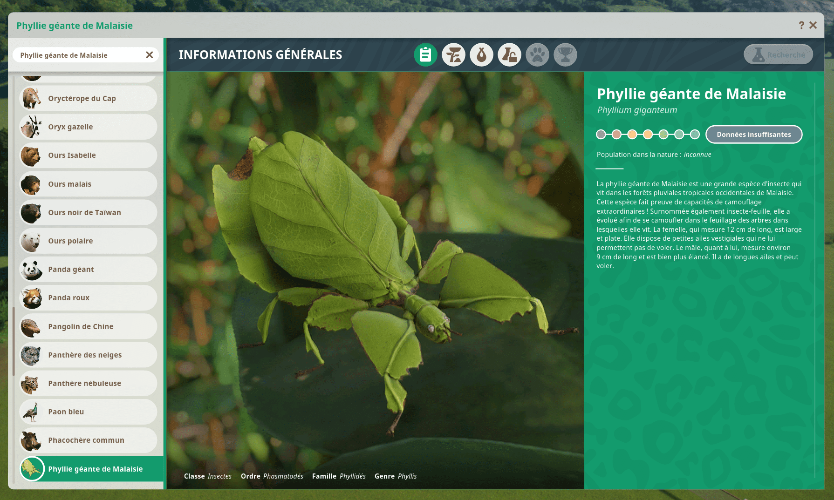Click the snow leopard thumbnail icon
Viewport: 834px width, 500px height.
pyautogui.click(x=31, y=355)
